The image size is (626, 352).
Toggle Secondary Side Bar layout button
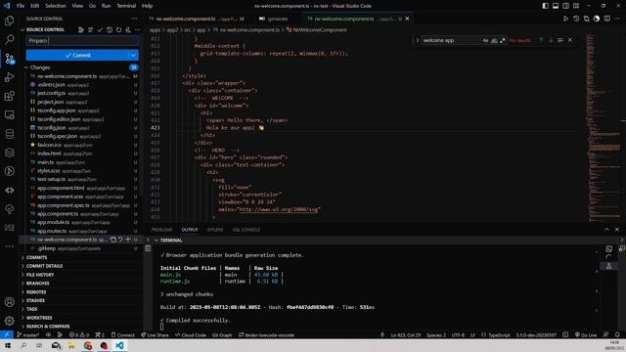(x=565, y=6)
